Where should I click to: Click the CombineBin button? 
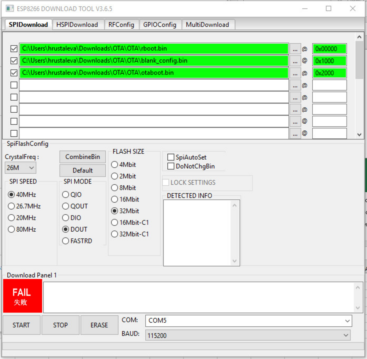[x=83, y=157]
